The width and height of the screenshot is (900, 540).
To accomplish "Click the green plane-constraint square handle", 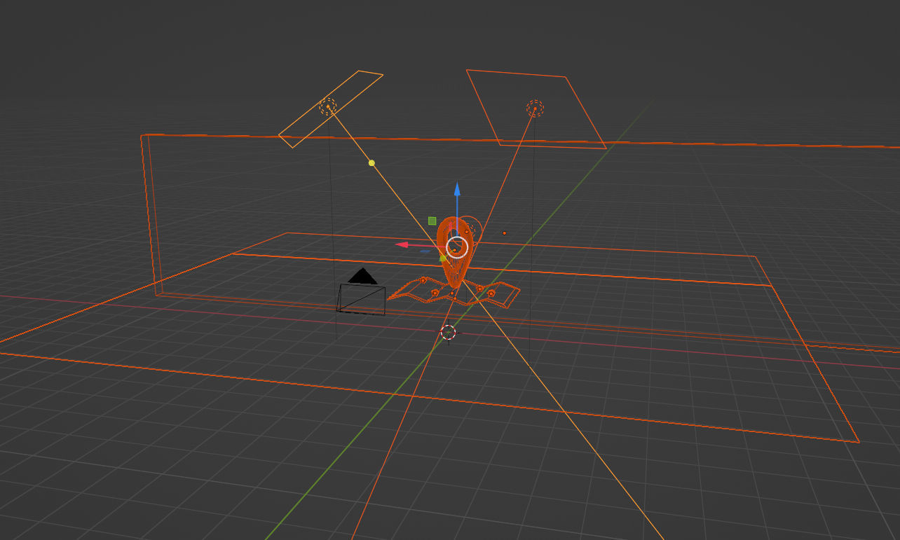I will point(432,221).
